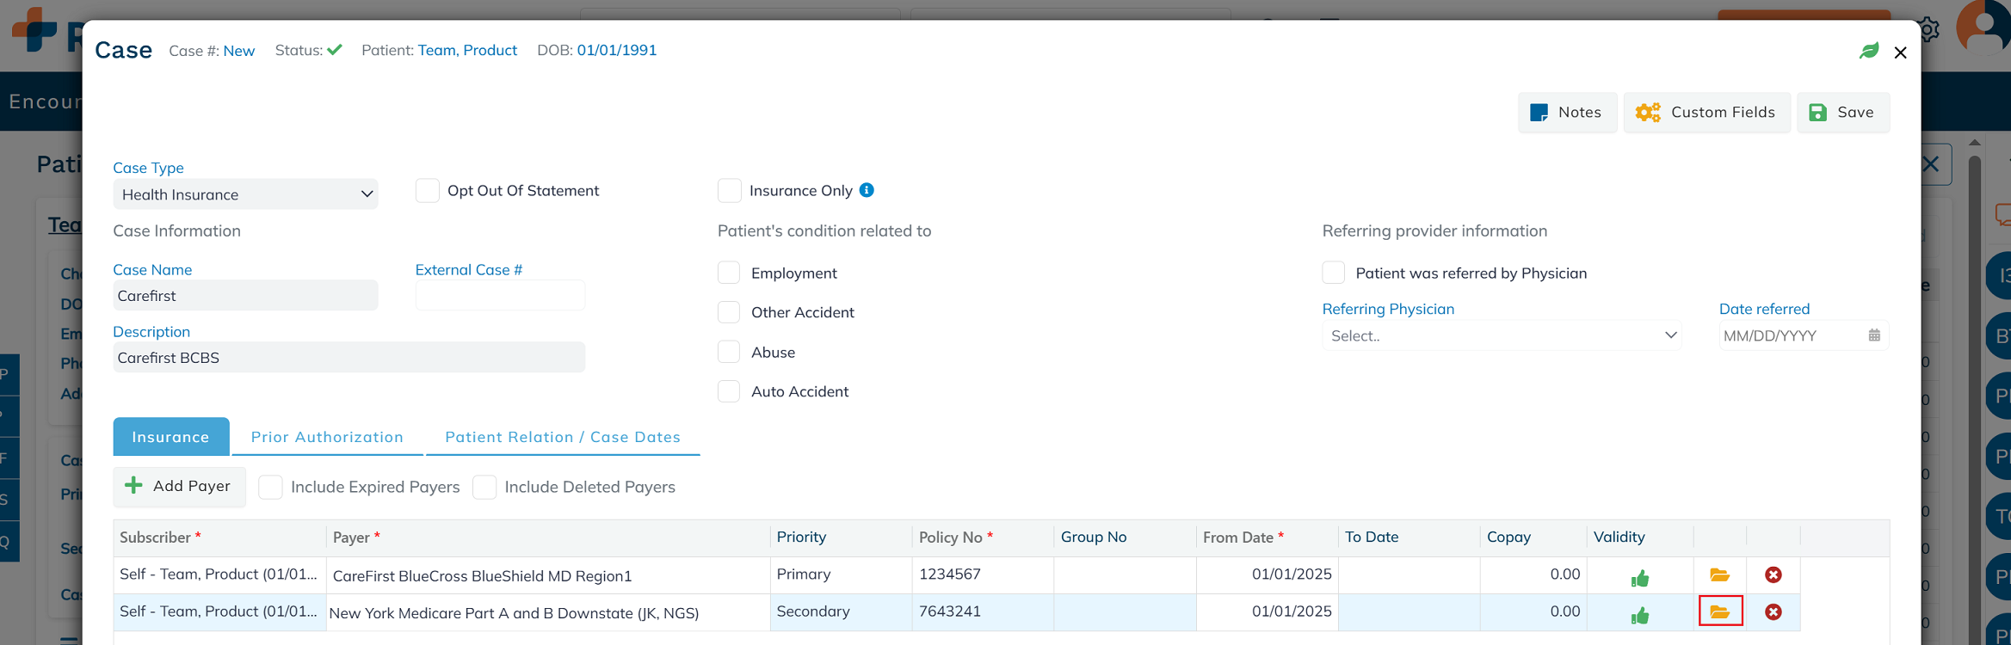Click validity thumbs-up for primary payer
2011x645 pixels.
click(x=1640, y=579)
